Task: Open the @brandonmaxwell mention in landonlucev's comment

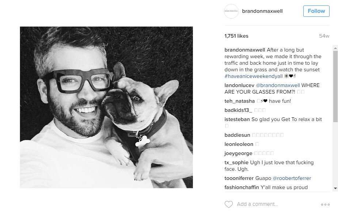Action: coord(278,85)
